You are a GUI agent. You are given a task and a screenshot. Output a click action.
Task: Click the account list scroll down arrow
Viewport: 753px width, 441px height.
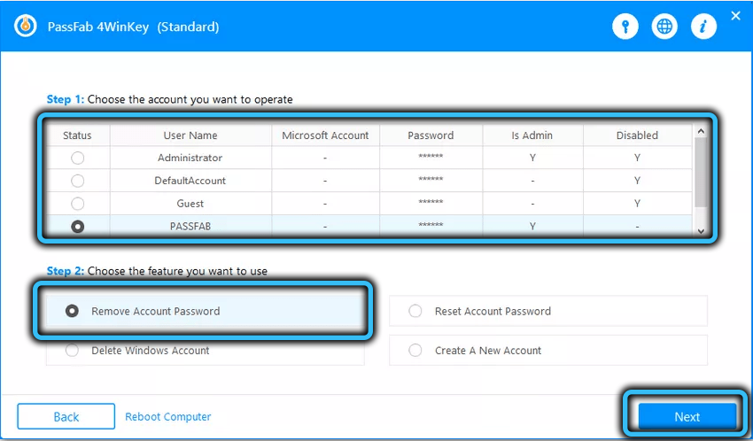tap(701, 231)
